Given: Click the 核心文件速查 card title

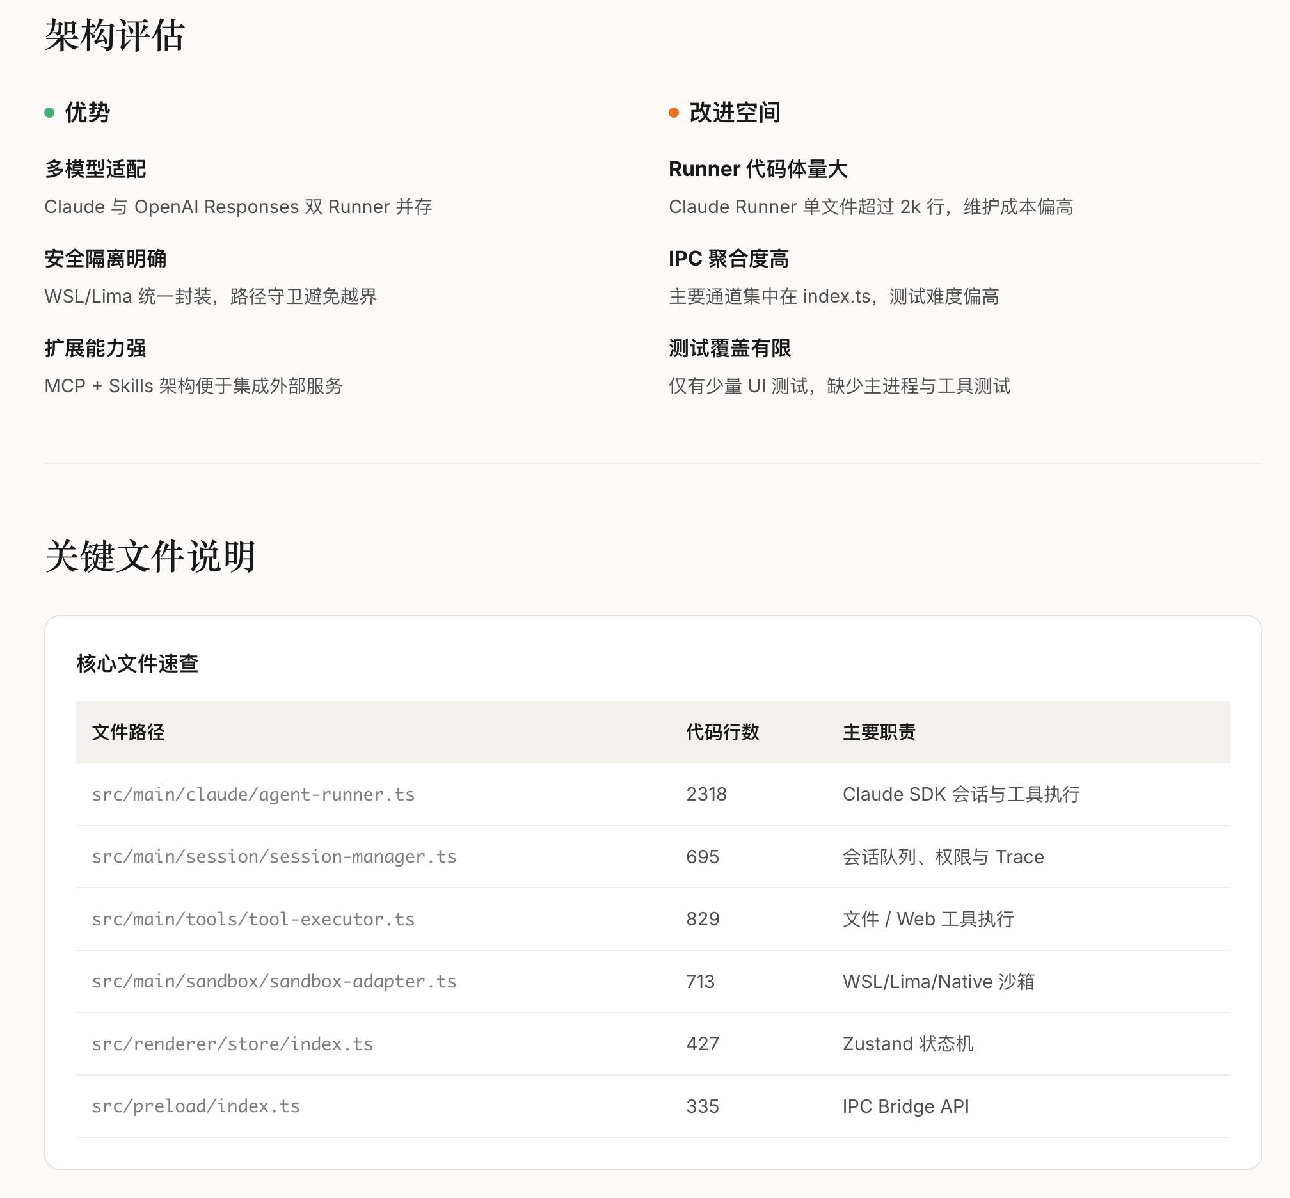Looking at the screenshot, I should [x=138, y=663].
